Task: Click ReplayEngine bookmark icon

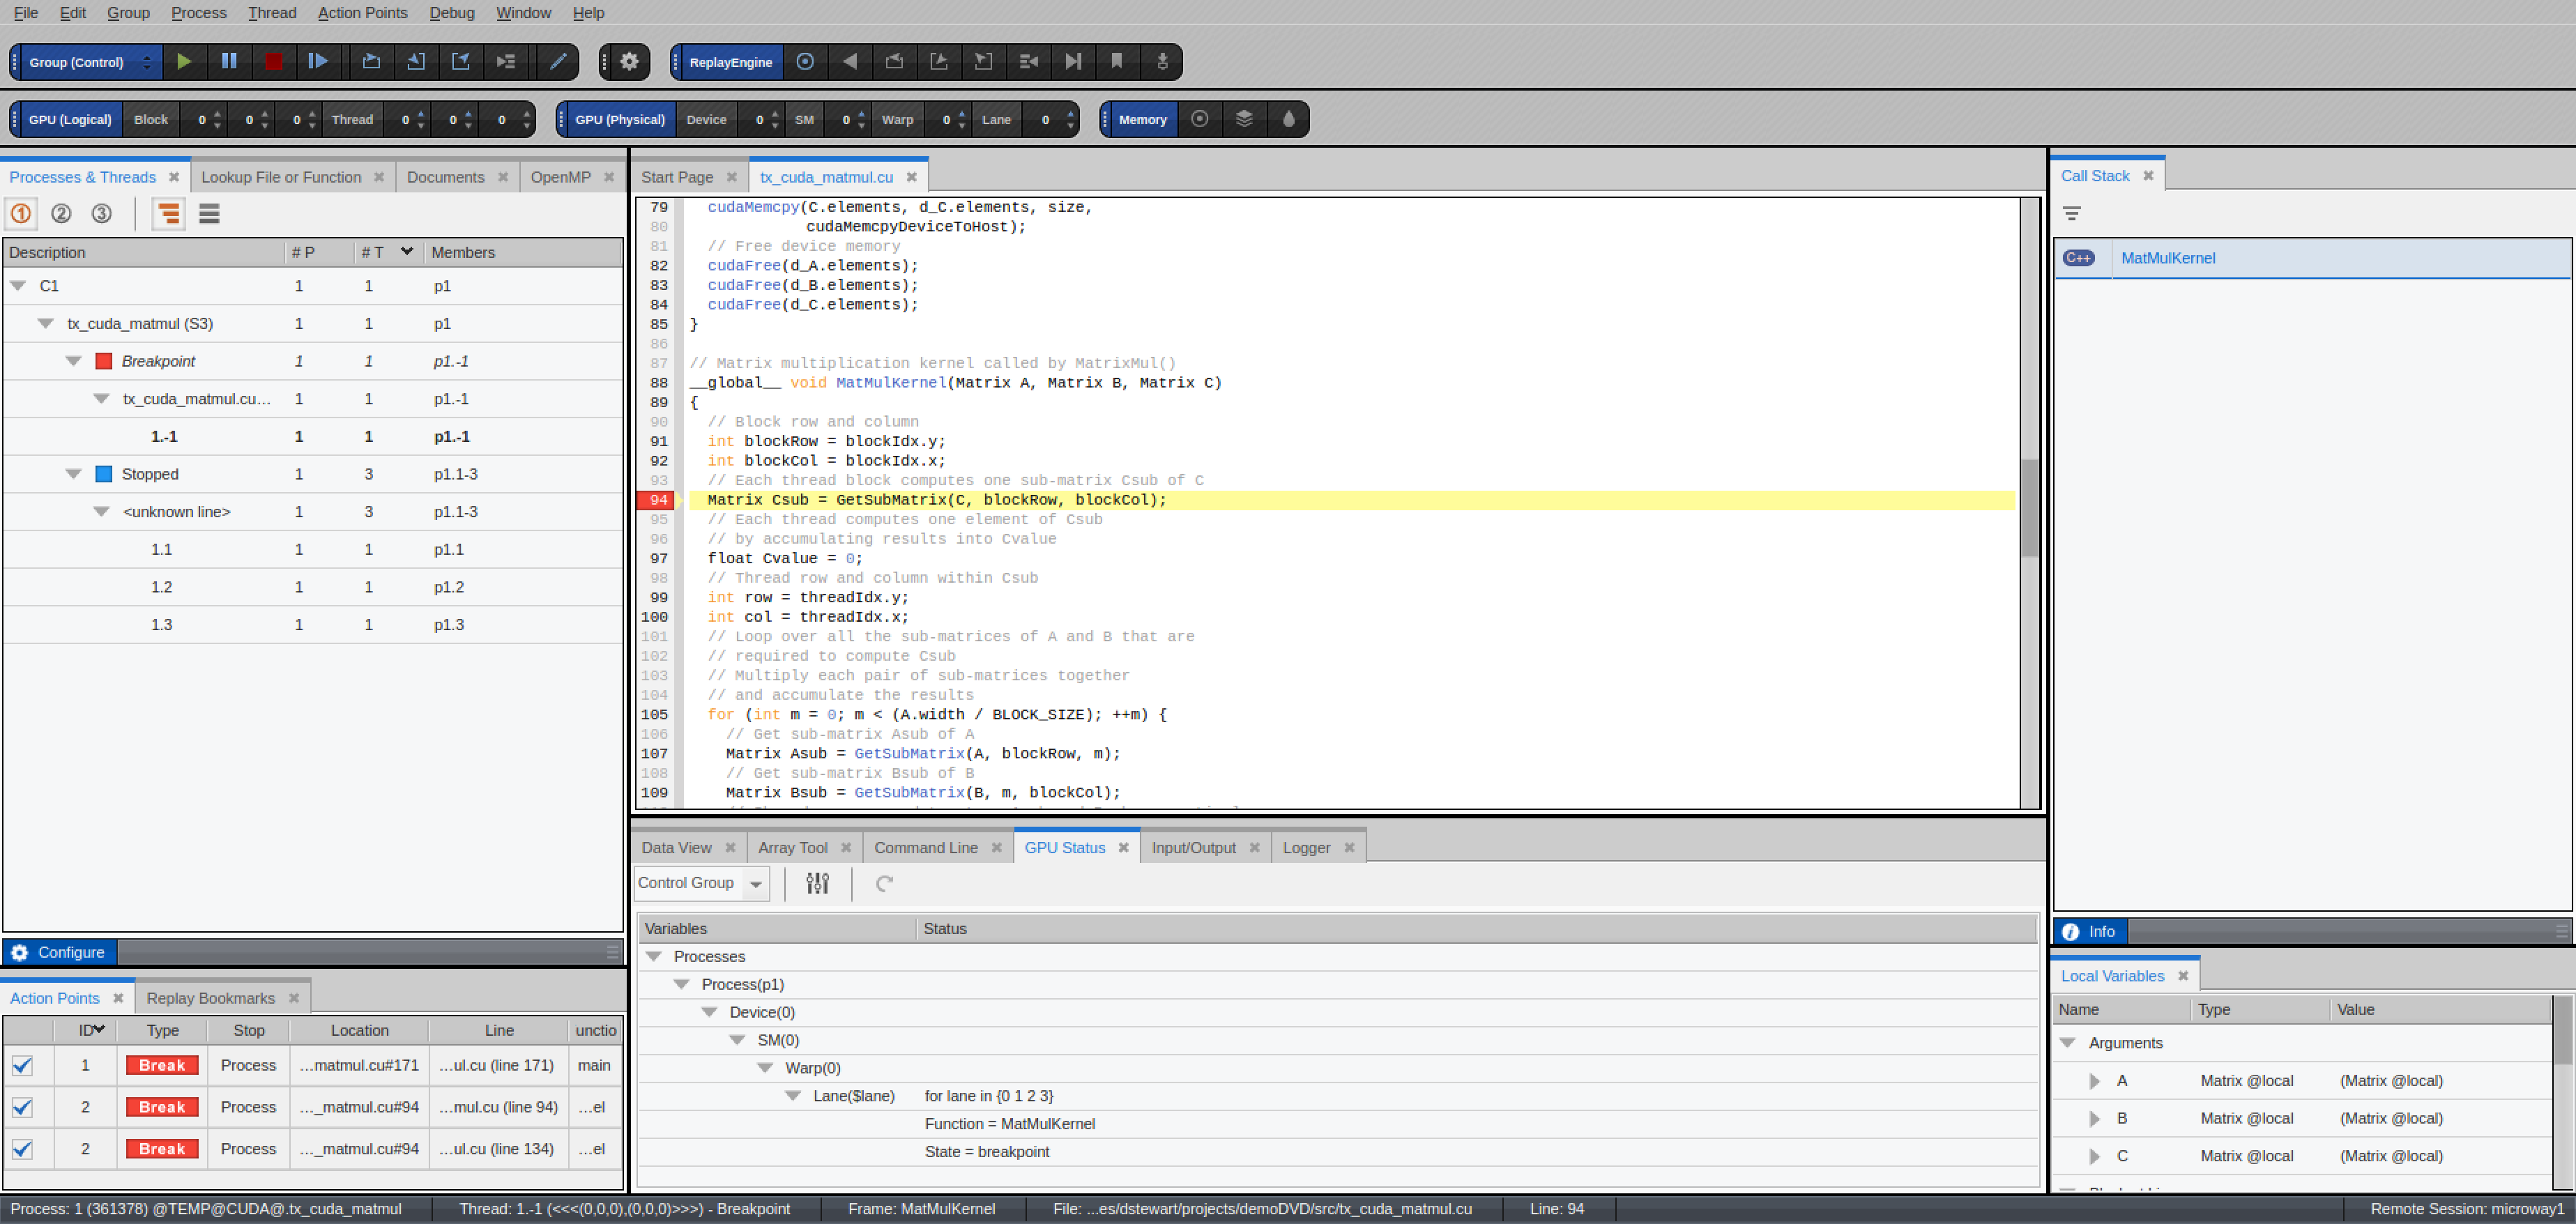Action: click(x=1117, y=62)
